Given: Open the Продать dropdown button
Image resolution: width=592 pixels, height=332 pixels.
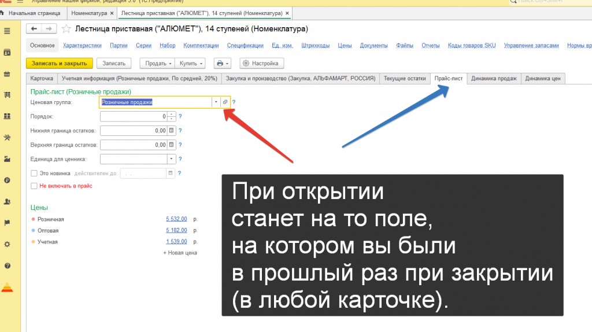Looking at the screenshot, I should pyautogui.click(x=158, y=64).
